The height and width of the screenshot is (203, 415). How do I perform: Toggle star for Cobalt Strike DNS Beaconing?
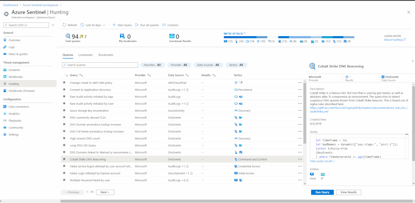click(x=64, y=159)
